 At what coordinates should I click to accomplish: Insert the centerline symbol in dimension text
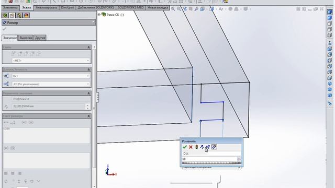coord(26,181)
